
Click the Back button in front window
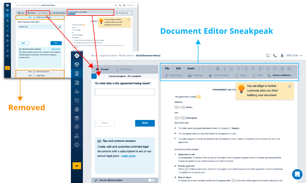point(105,123)
